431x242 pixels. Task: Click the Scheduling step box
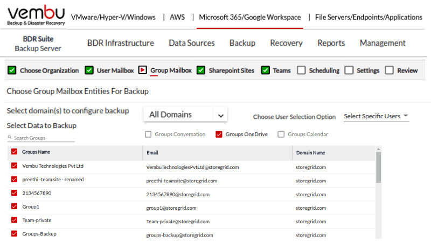click(x=301, y=70)
